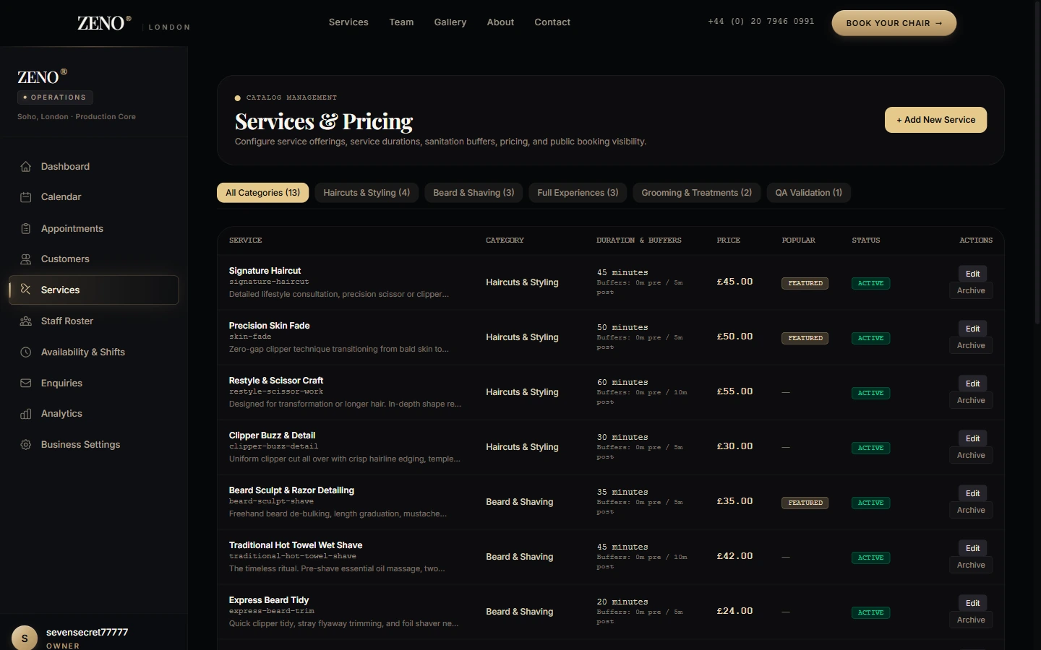
Task: Edit the Precision Skin Fade service
Action: tap(973, 329)
